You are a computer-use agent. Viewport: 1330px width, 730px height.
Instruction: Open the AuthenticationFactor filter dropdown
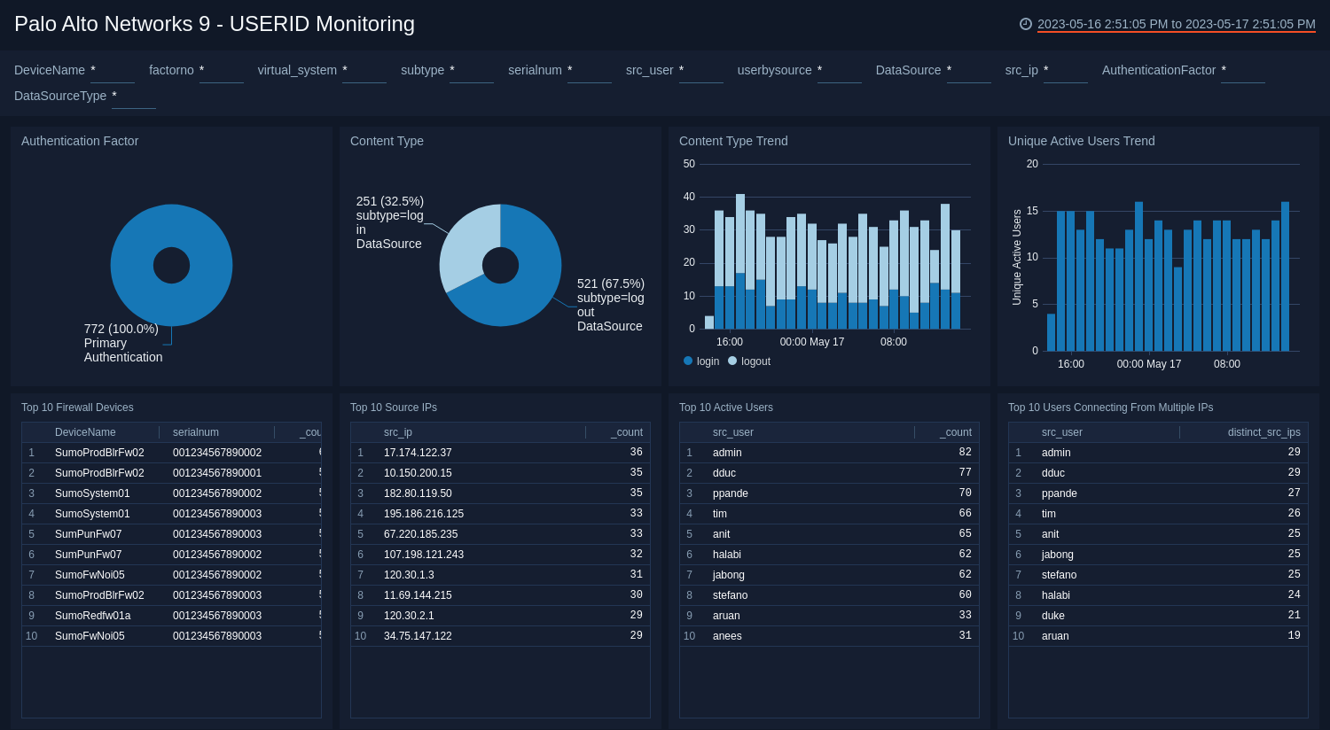click(1244, 74)
